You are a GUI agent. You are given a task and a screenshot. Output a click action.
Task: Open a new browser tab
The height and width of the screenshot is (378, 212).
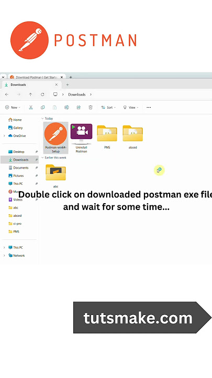[71, 77]
